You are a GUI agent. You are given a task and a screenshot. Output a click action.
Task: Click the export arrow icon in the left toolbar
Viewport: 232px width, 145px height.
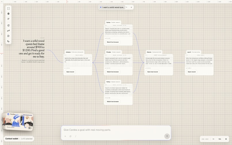coord(8,36)
